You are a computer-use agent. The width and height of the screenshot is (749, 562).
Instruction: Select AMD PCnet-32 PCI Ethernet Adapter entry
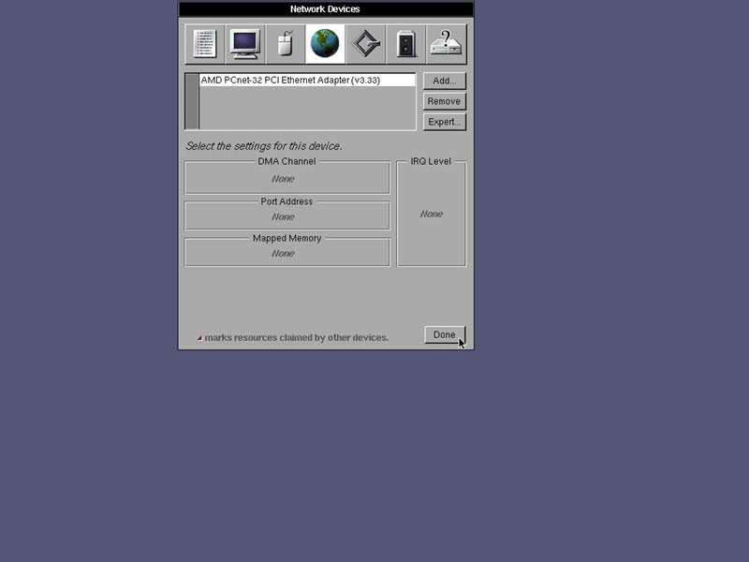pyautogui.click(x=307, y=81)
